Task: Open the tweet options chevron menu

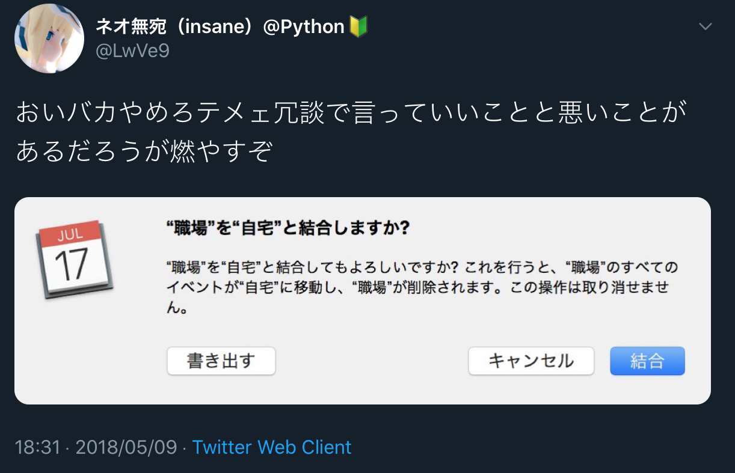Action: tap(705, 26)
